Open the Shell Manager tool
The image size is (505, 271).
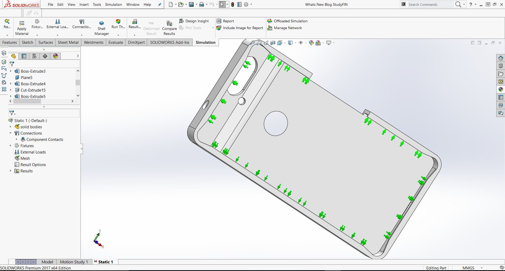[x=102, y=23]
